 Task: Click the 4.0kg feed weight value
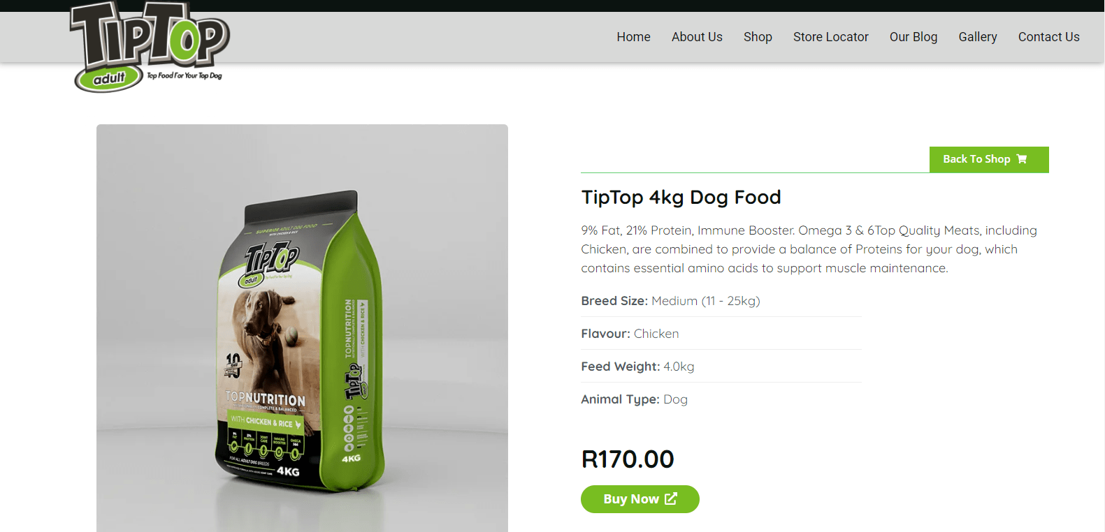coord(679,367)
